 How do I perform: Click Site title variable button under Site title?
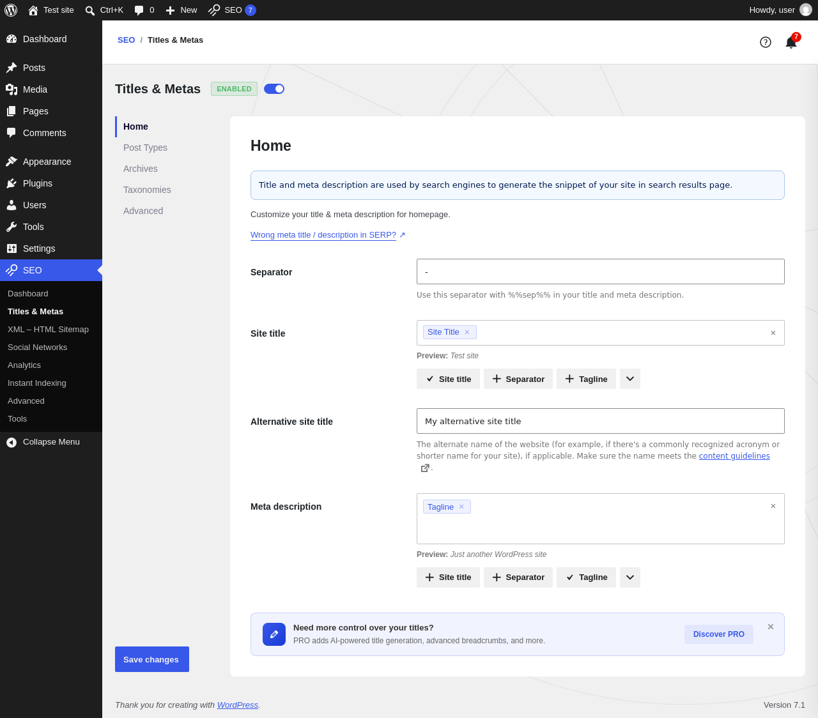[x=448, y=379]
